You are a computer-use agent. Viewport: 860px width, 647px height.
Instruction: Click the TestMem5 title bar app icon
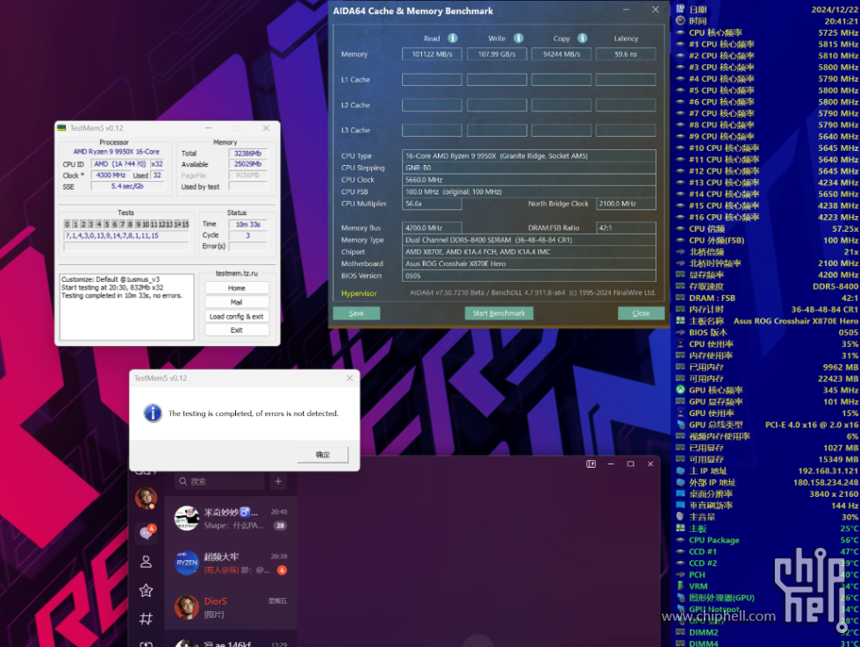[62, 128]
